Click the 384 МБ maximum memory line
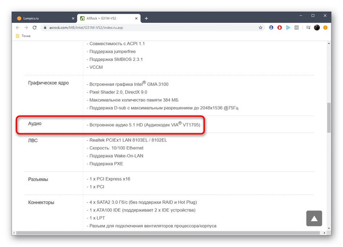The height and width of the screenshot is (247, 343). 133,100
